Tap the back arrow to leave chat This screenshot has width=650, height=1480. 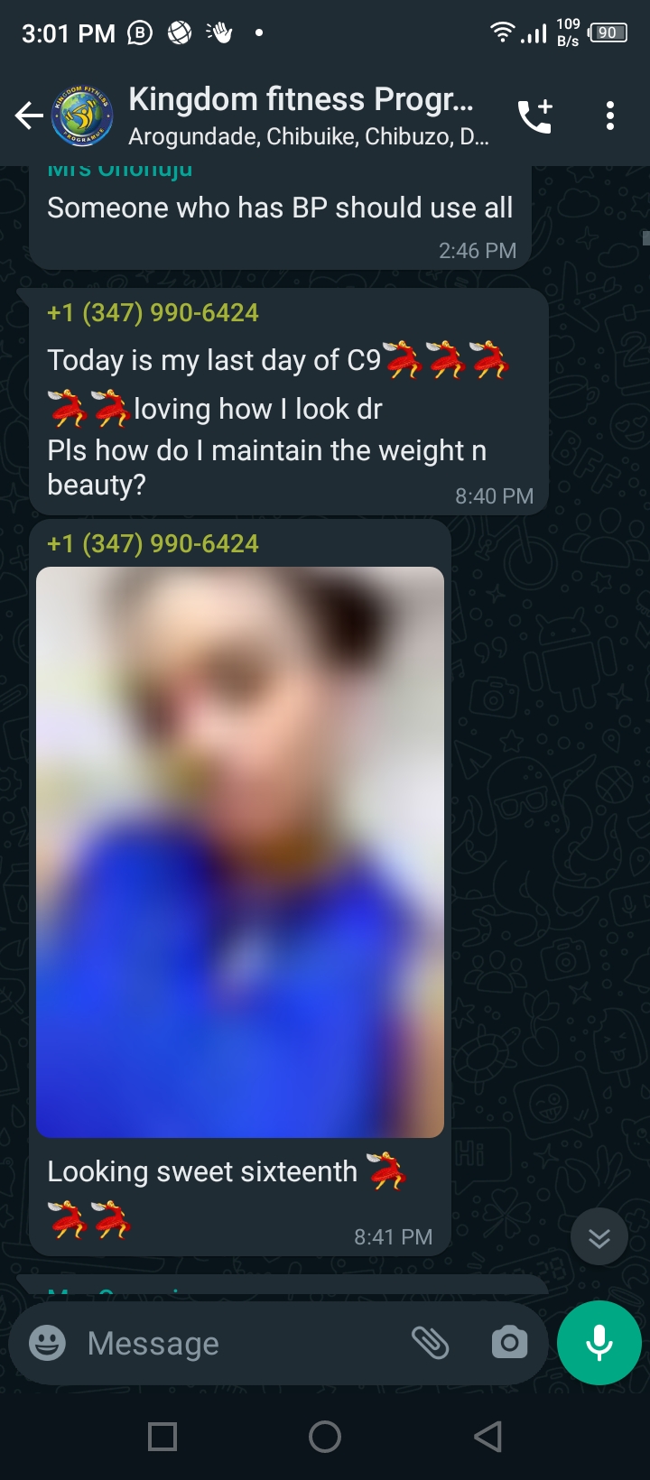tap(29, 116)
